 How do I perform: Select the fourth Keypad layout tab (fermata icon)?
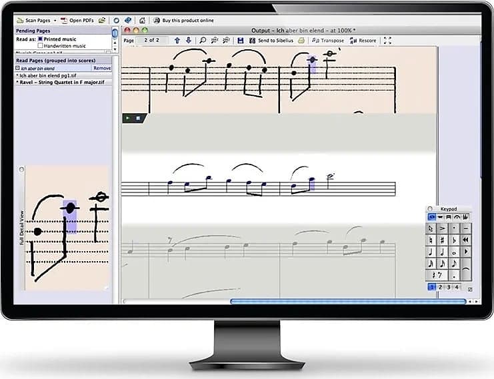click(x=457, y=216)
